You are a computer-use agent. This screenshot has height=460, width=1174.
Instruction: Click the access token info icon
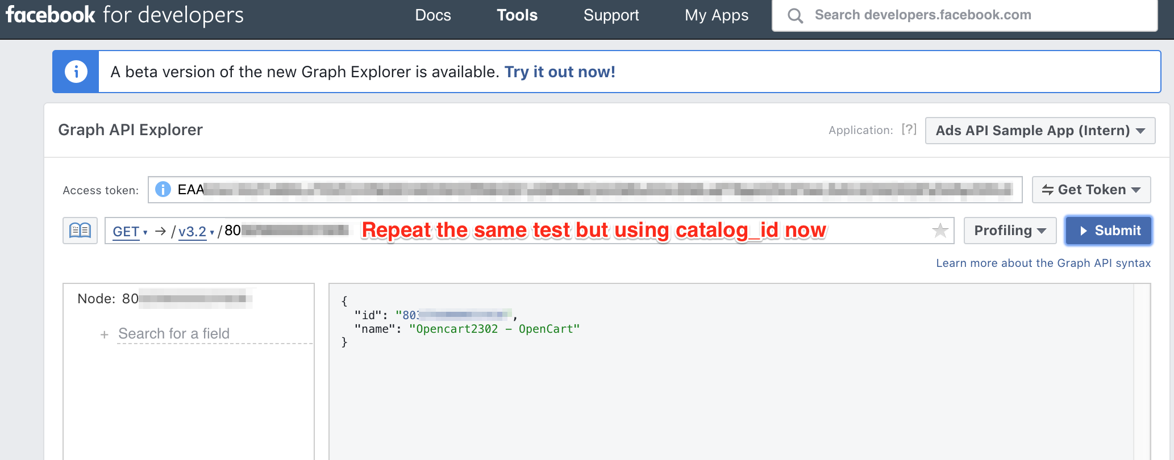tap(163, 189)
